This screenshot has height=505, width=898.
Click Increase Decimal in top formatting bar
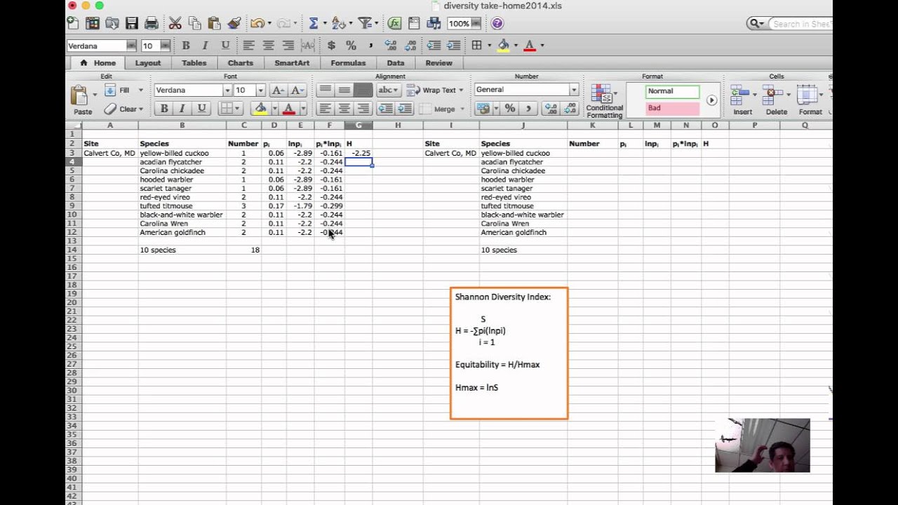click(391, 46)
